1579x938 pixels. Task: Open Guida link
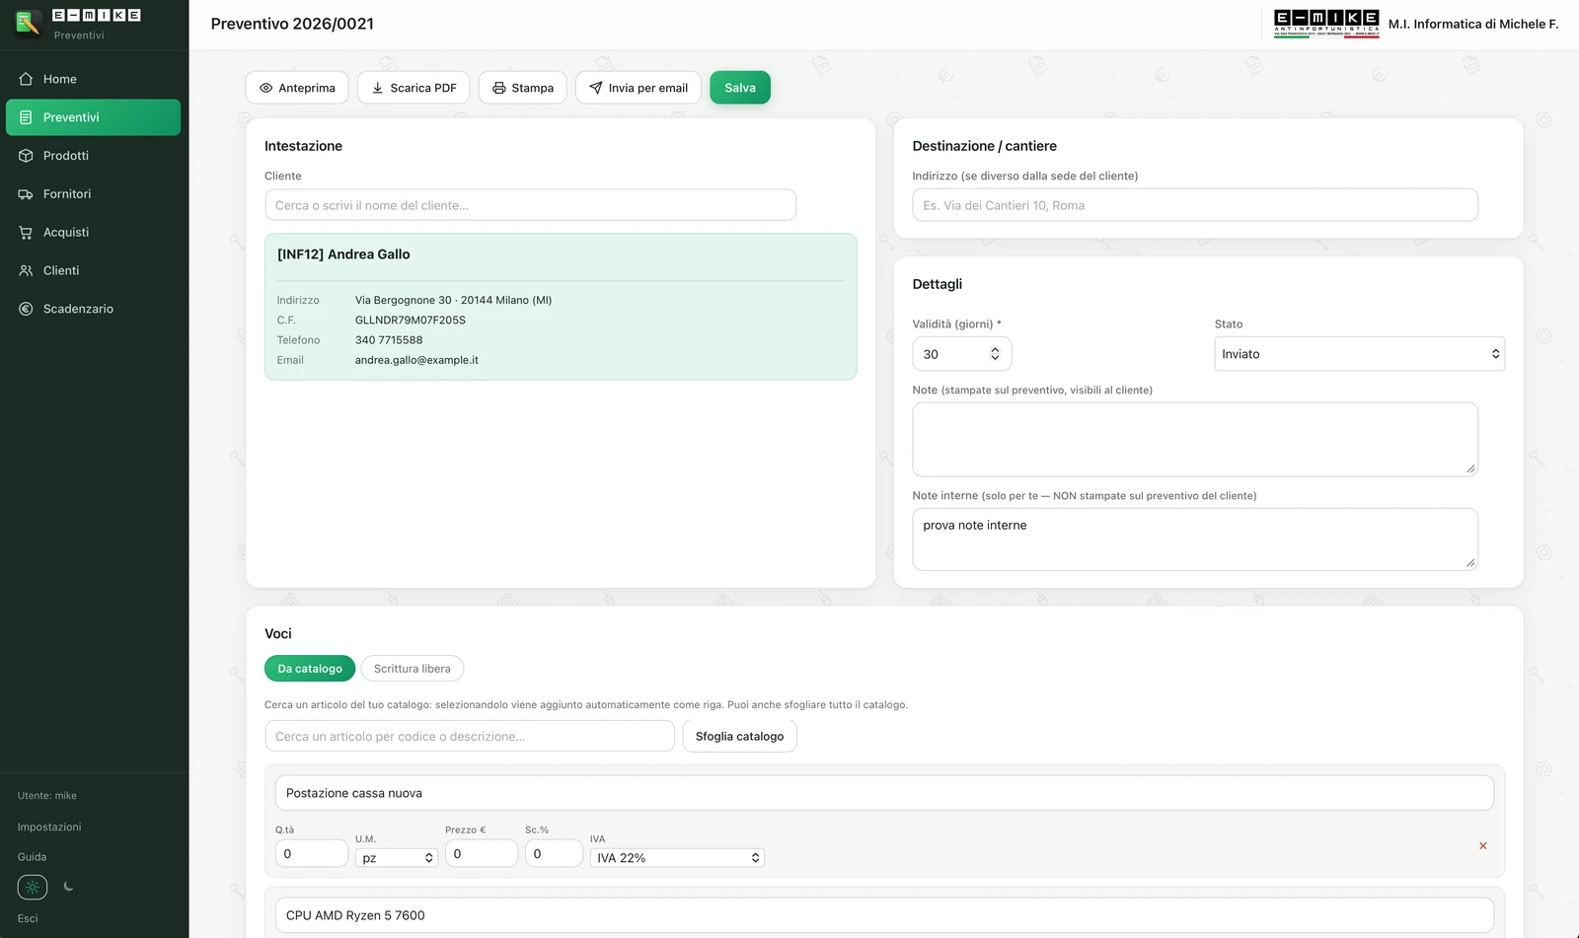point(32,857)
